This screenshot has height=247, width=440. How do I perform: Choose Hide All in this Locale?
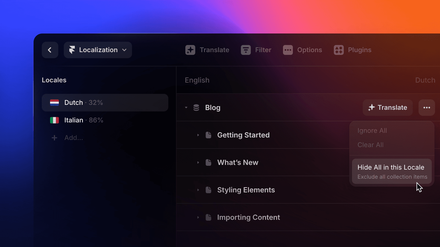392,171
